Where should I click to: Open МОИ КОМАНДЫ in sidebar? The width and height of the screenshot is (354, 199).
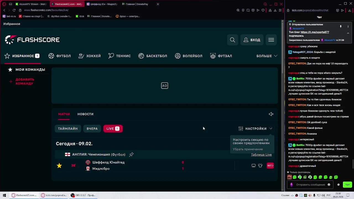[x=27, y=70]
